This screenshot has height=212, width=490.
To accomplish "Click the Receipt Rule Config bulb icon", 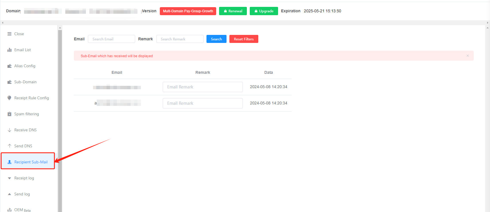I will click(x=9, y=98).
